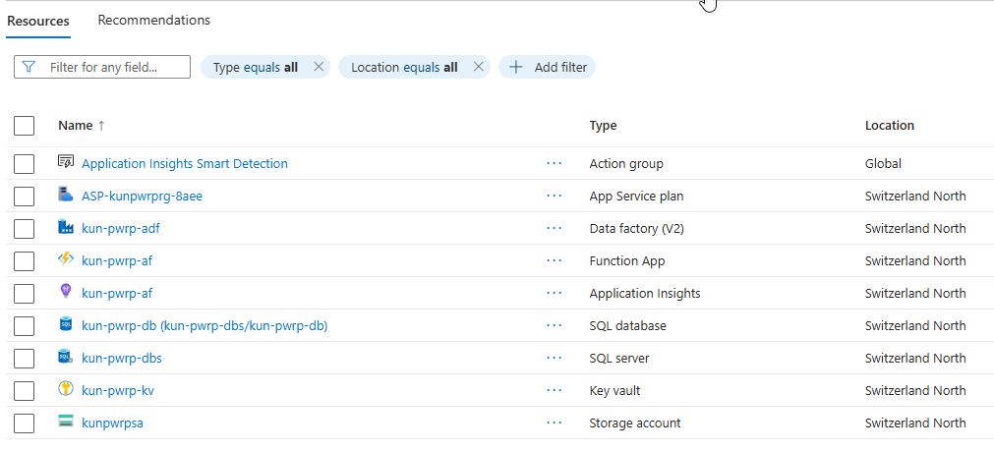Click the plus icon in Add filter
The width and height of the screenshot is (994, 451).
[x=516, y=67]
